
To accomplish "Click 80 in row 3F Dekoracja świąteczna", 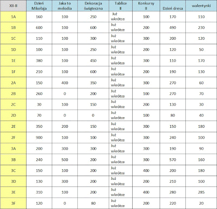I will pyautogui.click(x=93, y=203).
